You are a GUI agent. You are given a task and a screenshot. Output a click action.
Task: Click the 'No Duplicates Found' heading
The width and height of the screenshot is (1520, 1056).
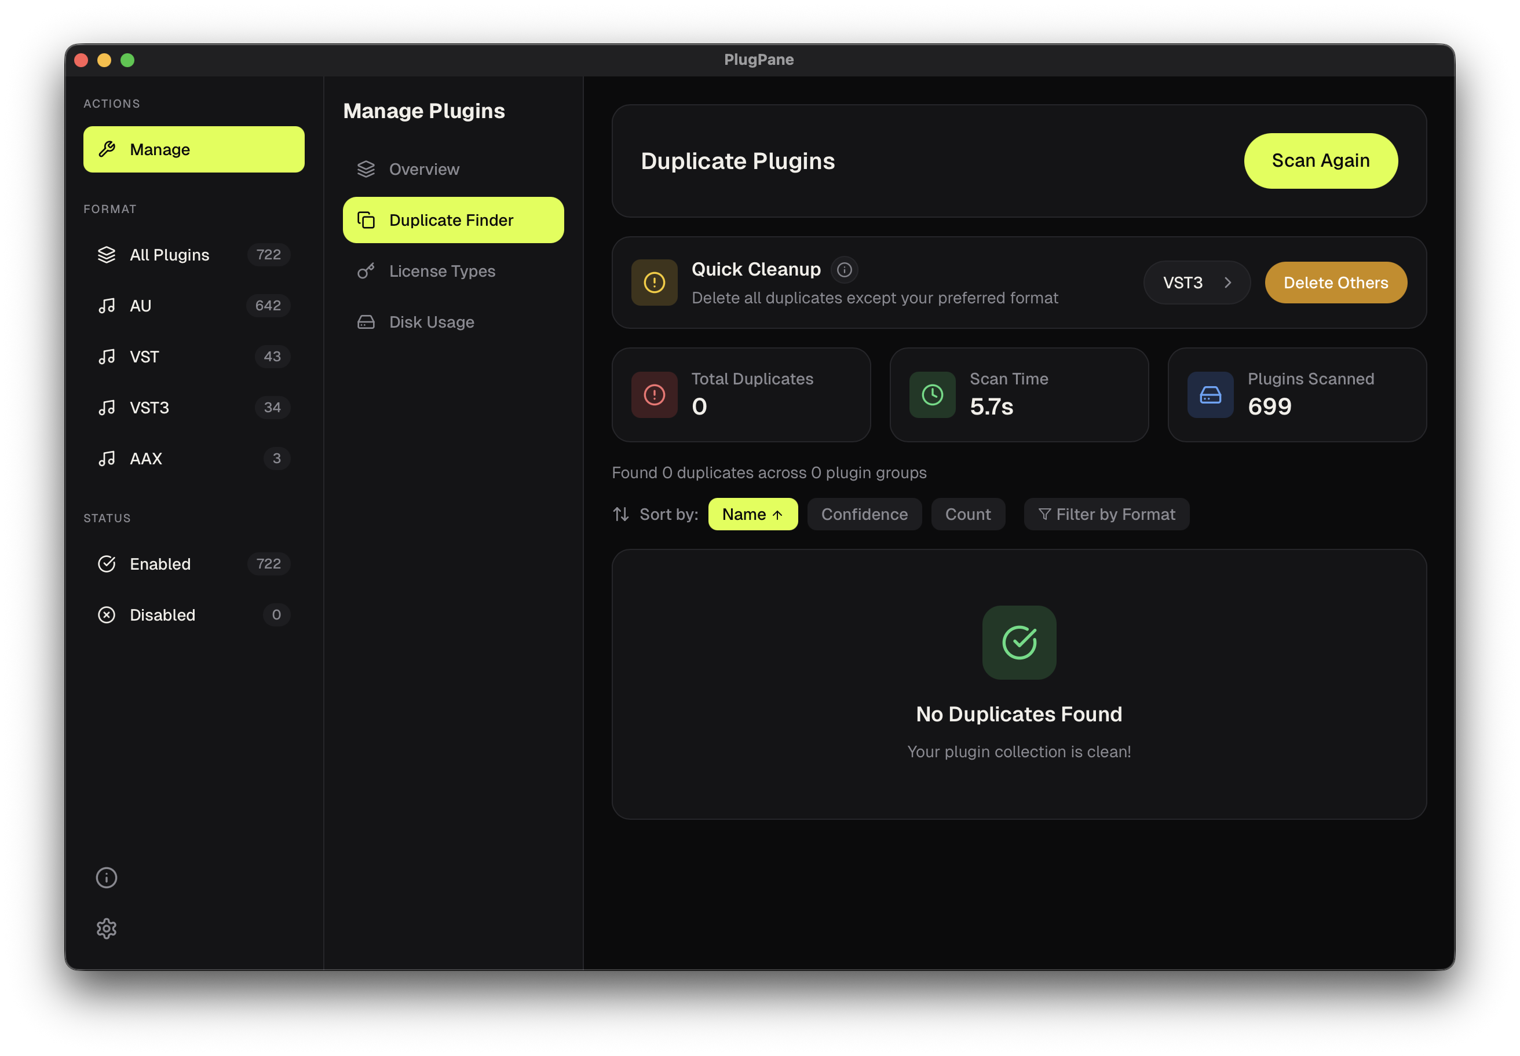tap(1019, 714)
